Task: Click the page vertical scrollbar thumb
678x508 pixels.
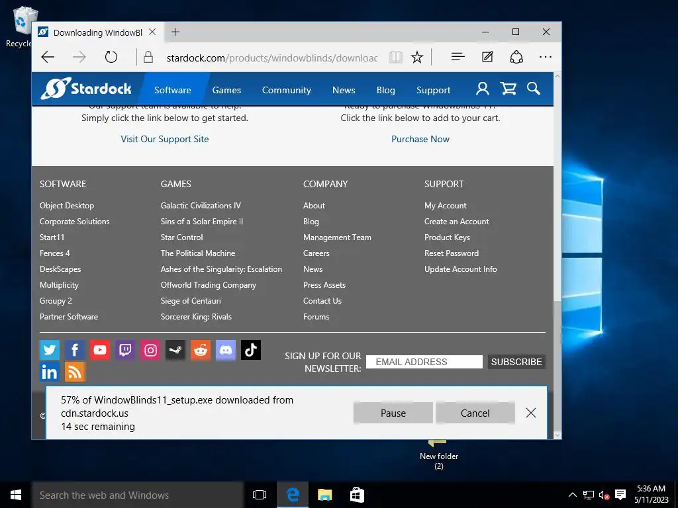Action: [x=557, y=367]
